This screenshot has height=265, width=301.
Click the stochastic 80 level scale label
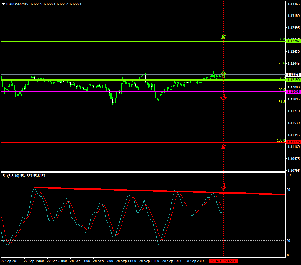tap(289, 190)
